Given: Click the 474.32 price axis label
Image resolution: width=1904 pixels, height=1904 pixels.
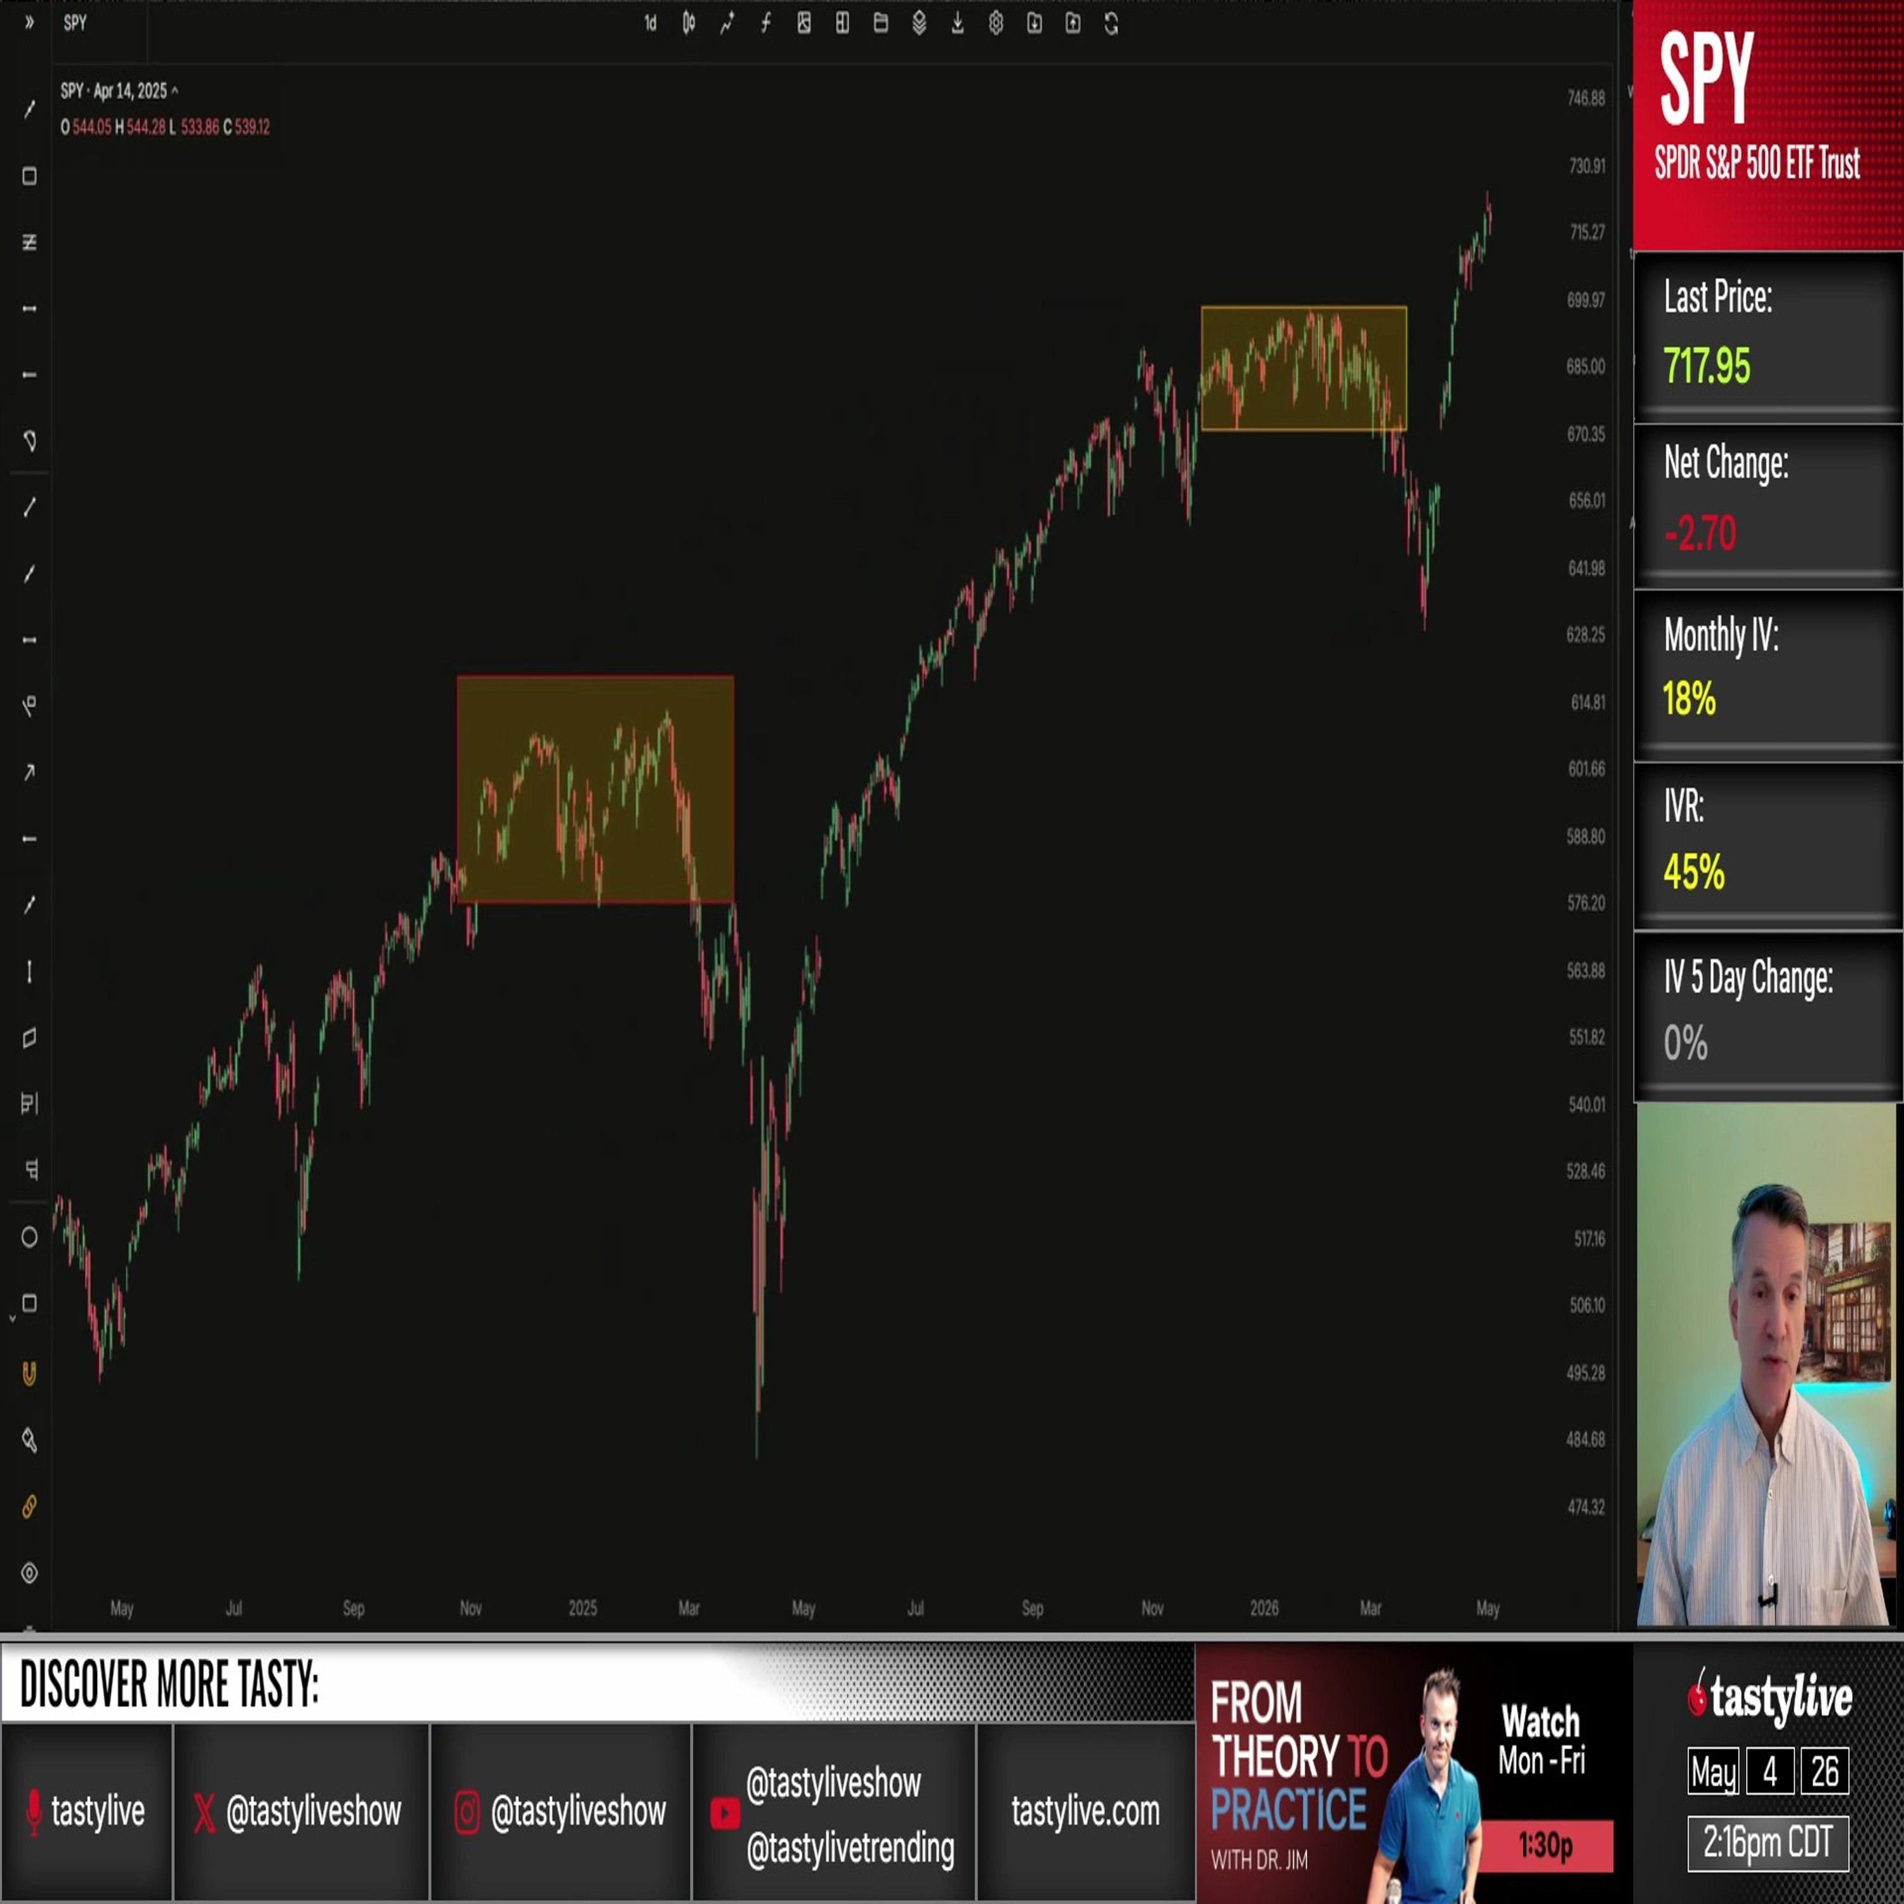Looking at the screenshot, I should click(1585, 1507).
